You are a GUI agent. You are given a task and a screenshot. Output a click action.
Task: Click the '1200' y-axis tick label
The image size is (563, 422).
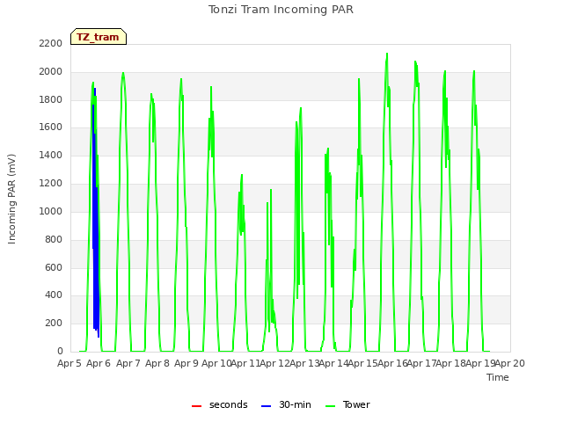click(x=51, y=184)
